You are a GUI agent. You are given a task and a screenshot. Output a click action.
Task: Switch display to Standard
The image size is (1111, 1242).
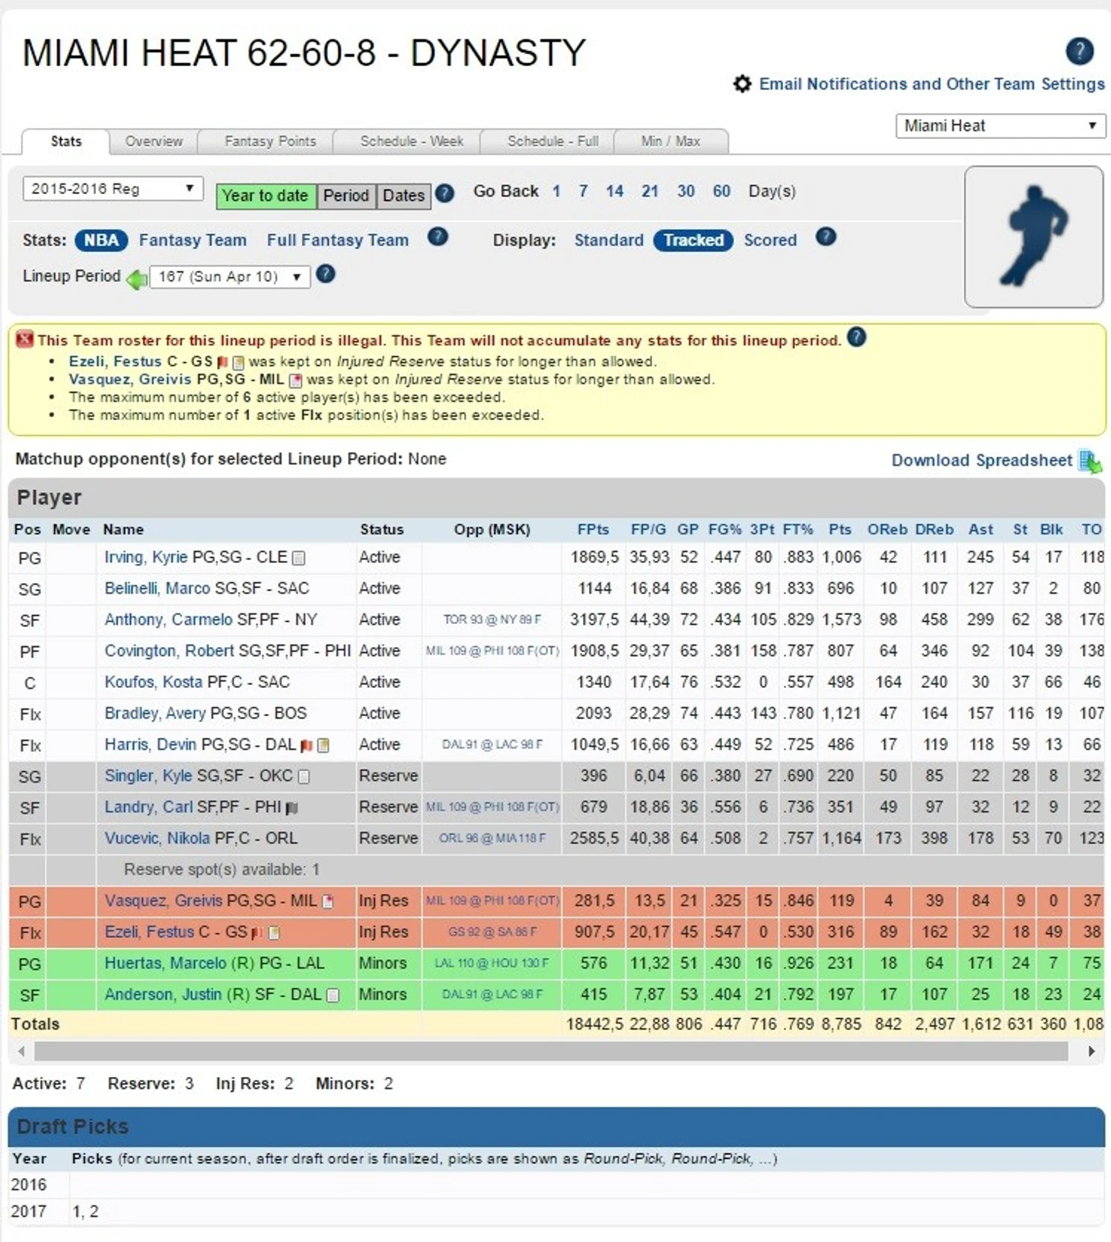point(609,240)
